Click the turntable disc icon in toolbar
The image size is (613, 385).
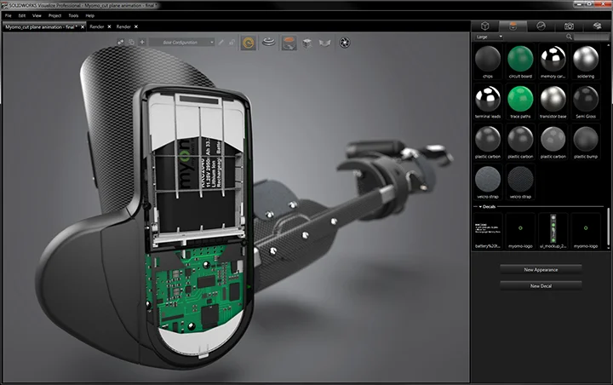tap(269, 42)
